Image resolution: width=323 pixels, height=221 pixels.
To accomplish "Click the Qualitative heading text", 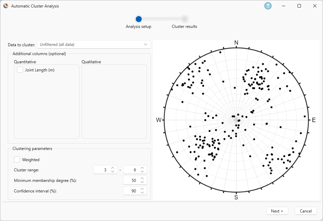I will pyautogui.click(x=91, y=62).
